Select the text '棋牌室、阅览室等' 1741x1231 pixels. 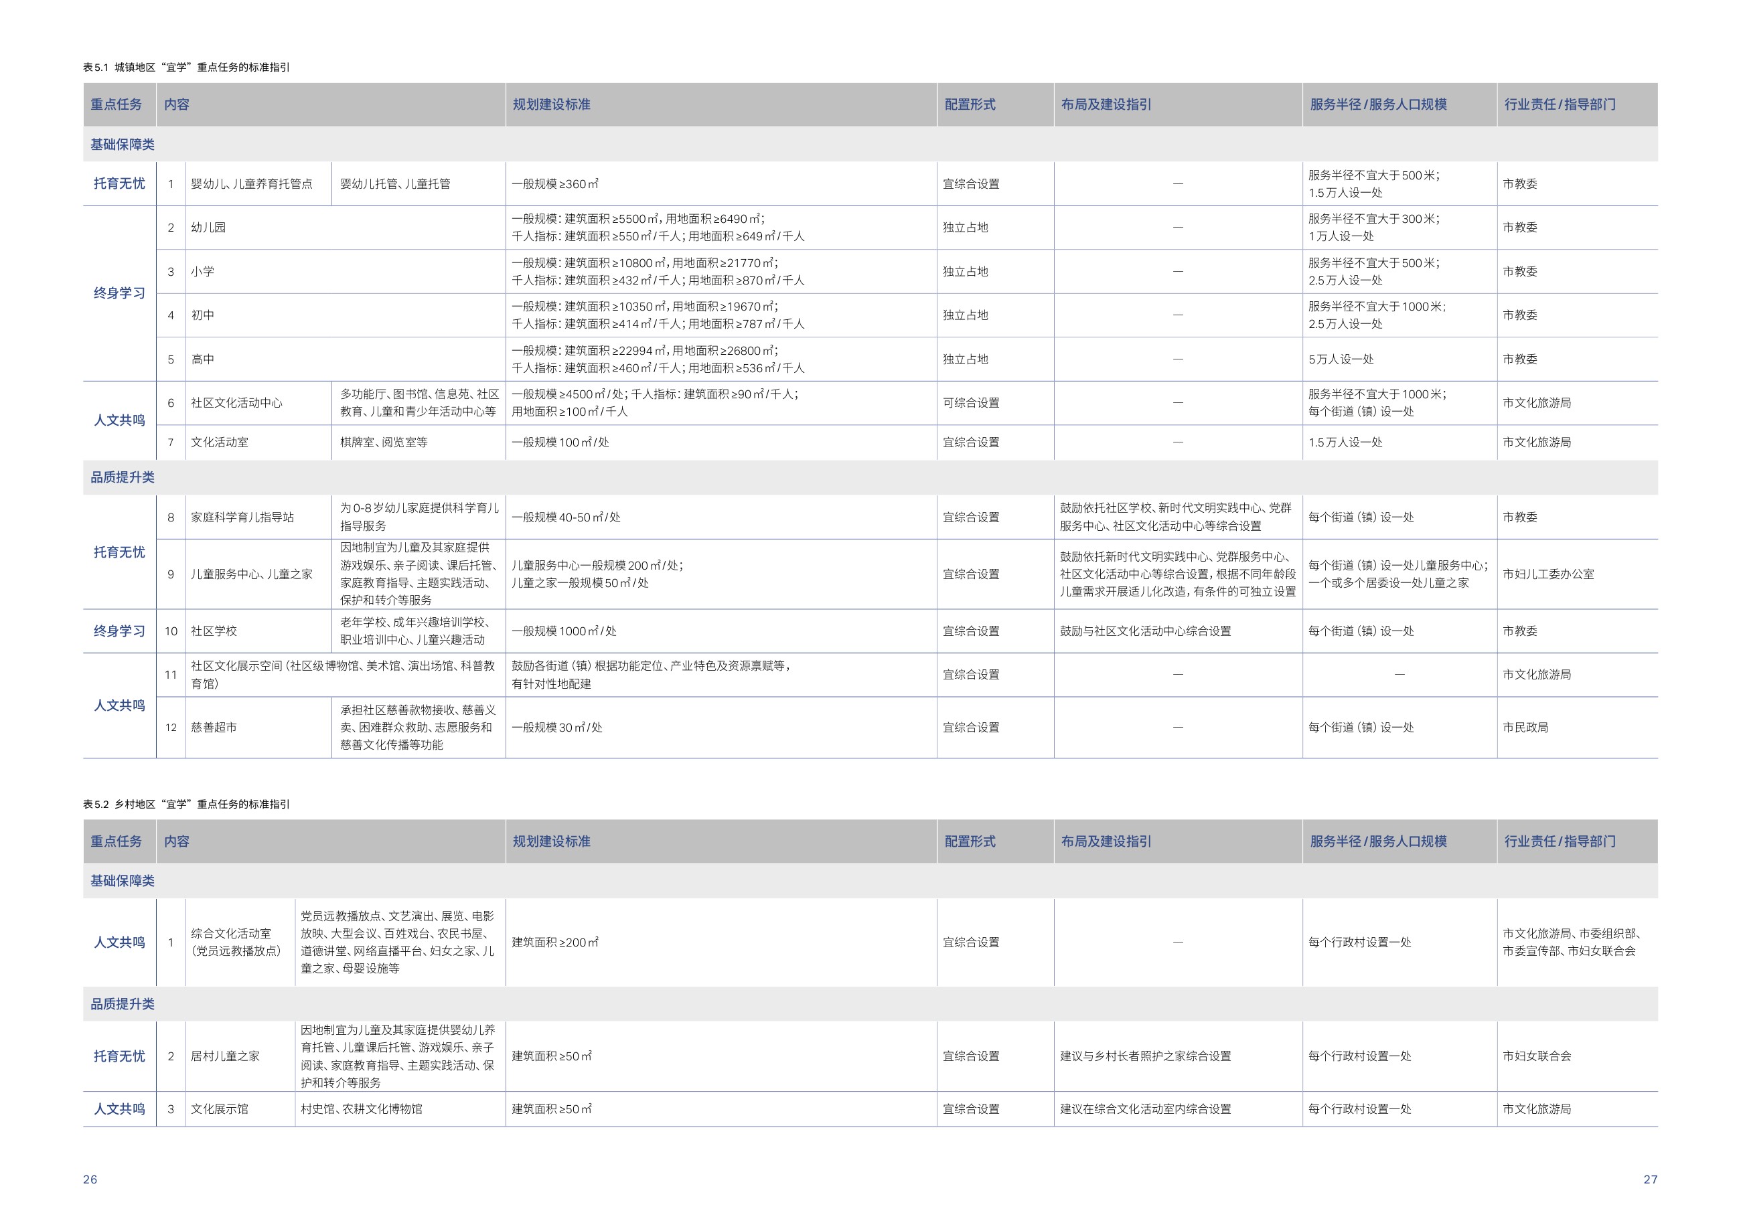384,442
